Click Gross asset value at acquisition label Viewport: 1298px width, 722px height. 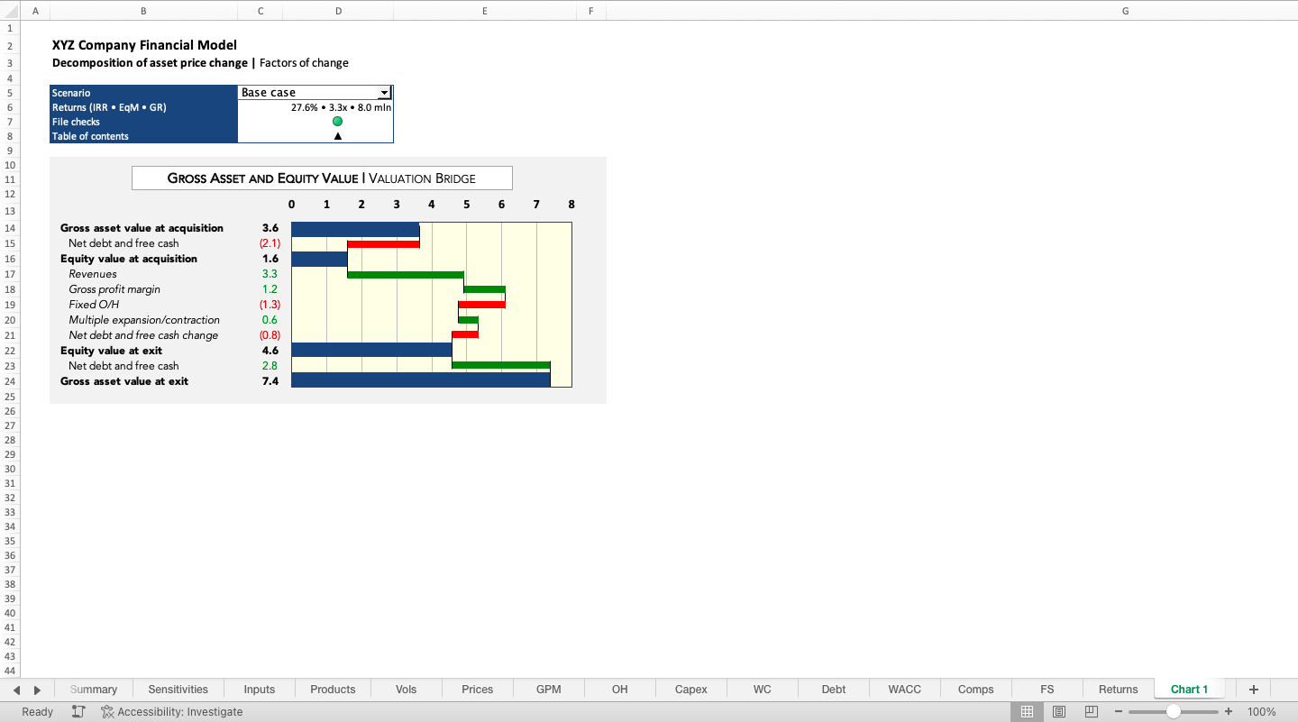[142, 228]
